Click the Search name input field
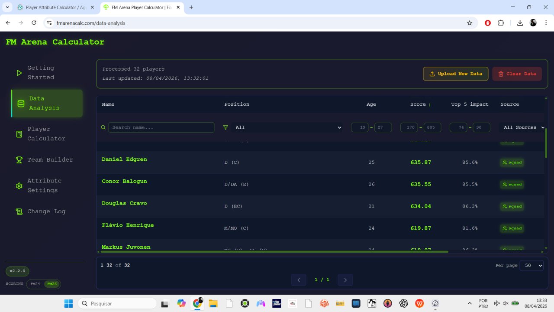 (161, 127)
